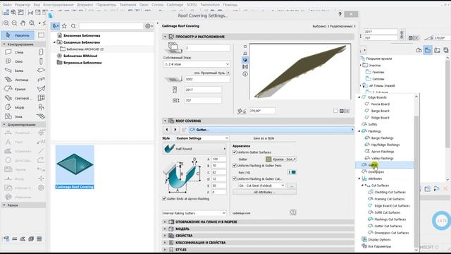Open GA - Cut Steel (Folded) dropdown
Viewport: 451px width, 254px height.
[261, 186]
